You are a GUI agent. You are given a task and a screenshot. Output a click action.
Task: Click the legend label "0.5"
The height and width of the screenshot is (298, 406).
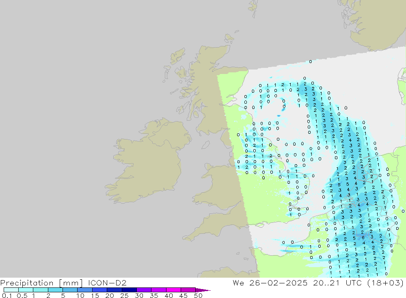click(22, 296)
